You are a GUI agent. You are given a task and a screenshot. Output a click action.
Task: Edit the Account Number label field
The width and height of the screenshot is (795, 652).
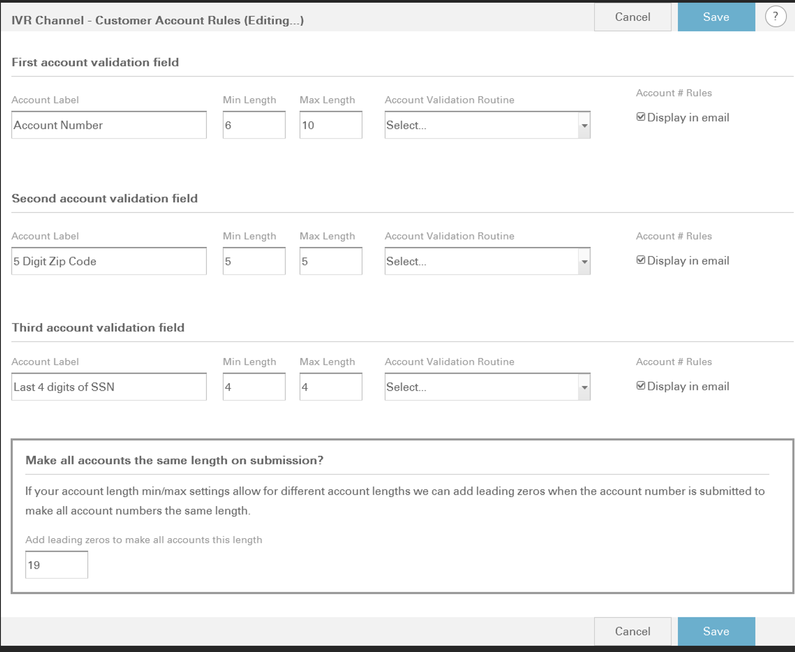tap(109, 125)
